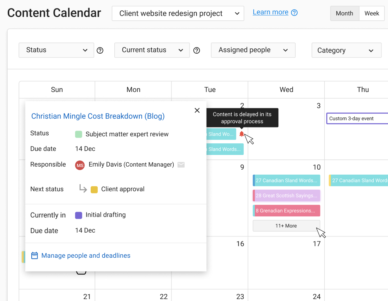The width and height of the screenshot is (388, 301).
Task: Click the purple Initial drafting swatch
Action: (x=78, y=215)
